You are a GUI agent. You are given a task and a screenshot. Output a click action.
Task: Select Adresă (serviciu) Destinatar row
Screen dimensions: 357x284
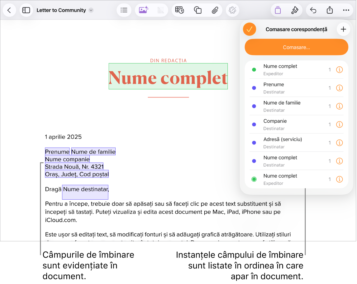[x=297, y=143]
